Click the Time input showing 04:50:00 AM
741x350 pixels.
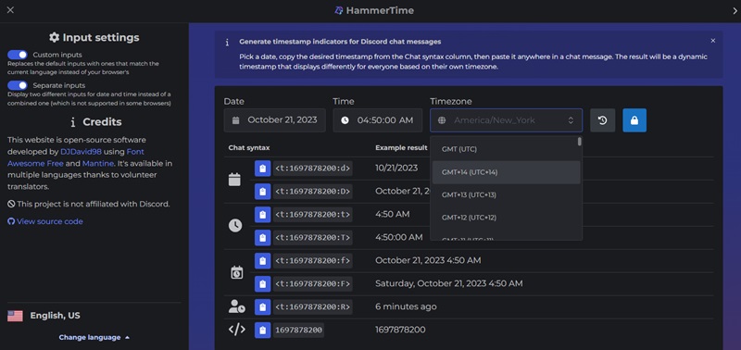tap(378, 120)
